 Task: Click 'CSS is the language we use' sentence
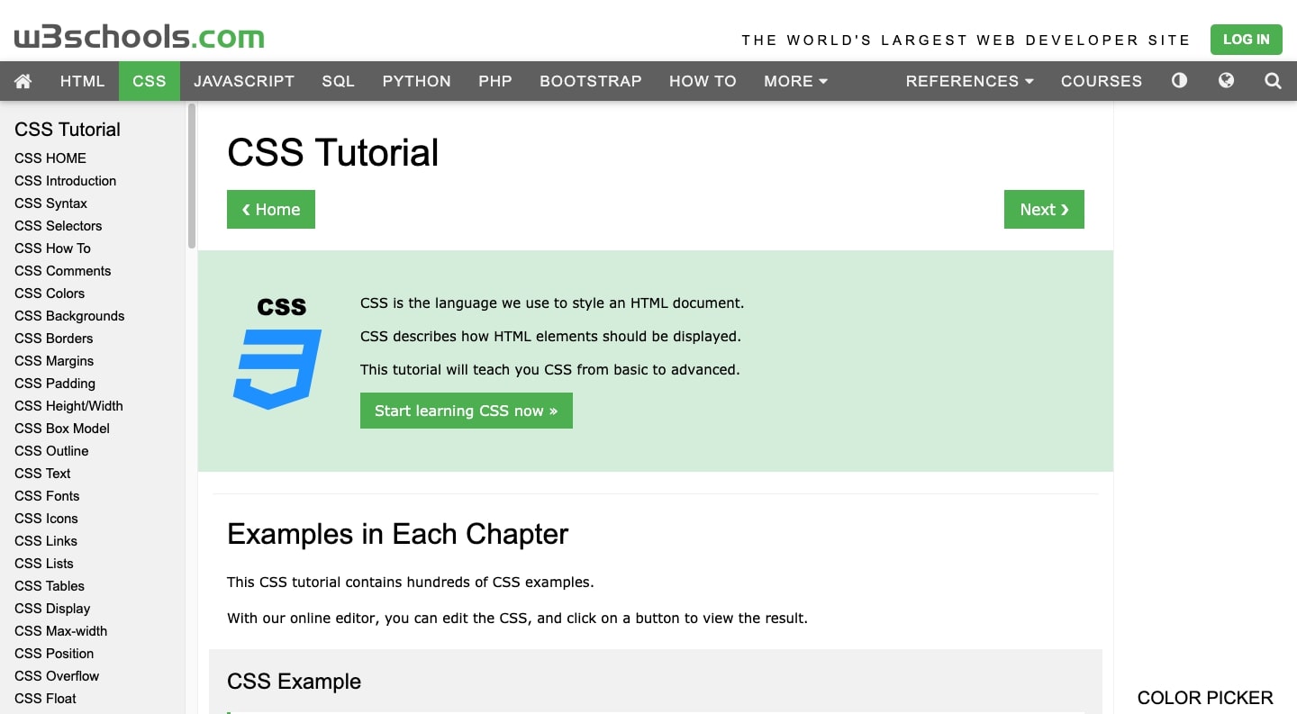[x=552, y=303]
